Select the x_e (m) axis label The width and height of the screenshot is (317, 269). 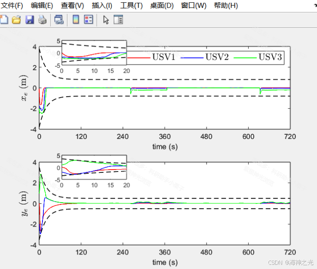(x=24, y=88)
